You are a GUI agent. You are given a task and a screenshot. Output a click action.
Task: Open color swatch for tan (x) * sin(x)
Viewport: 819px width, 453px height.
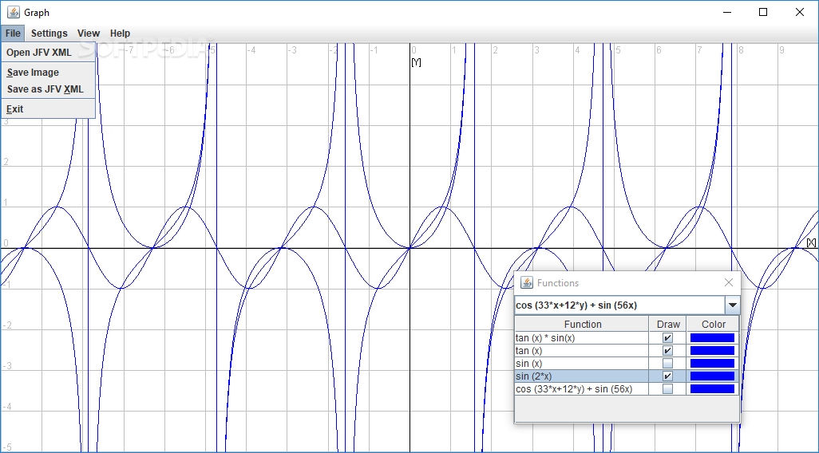point(713,337)
